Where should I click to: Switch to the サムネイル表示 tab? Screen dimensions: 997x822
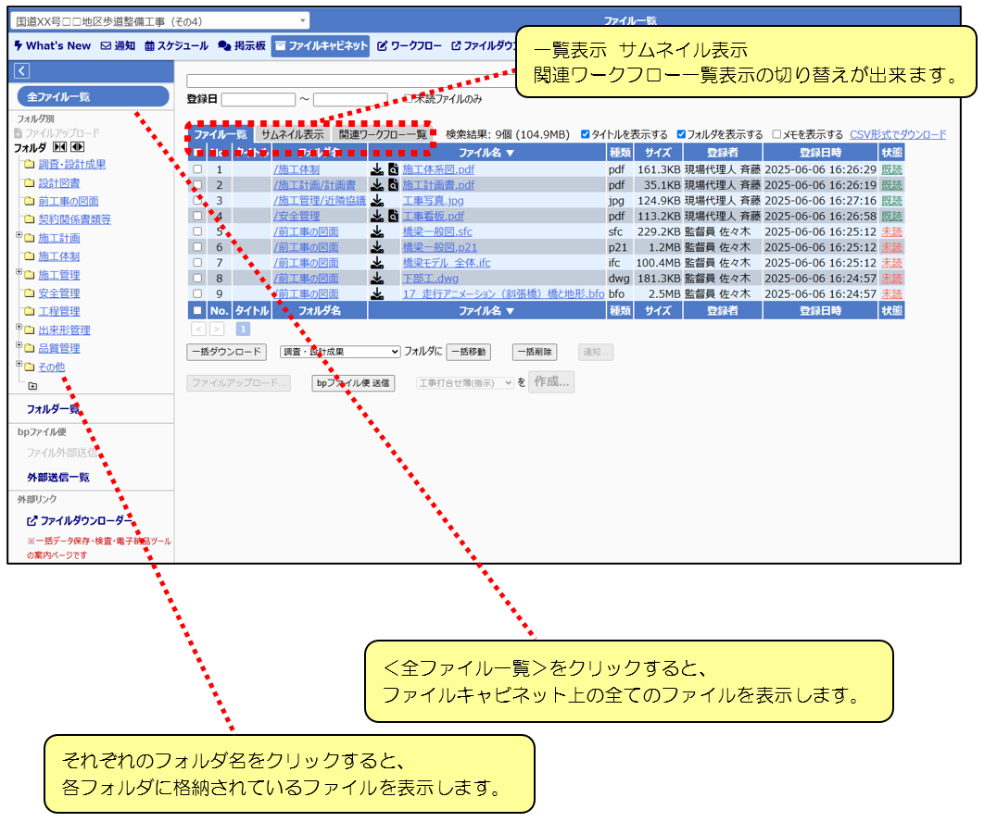292,134
